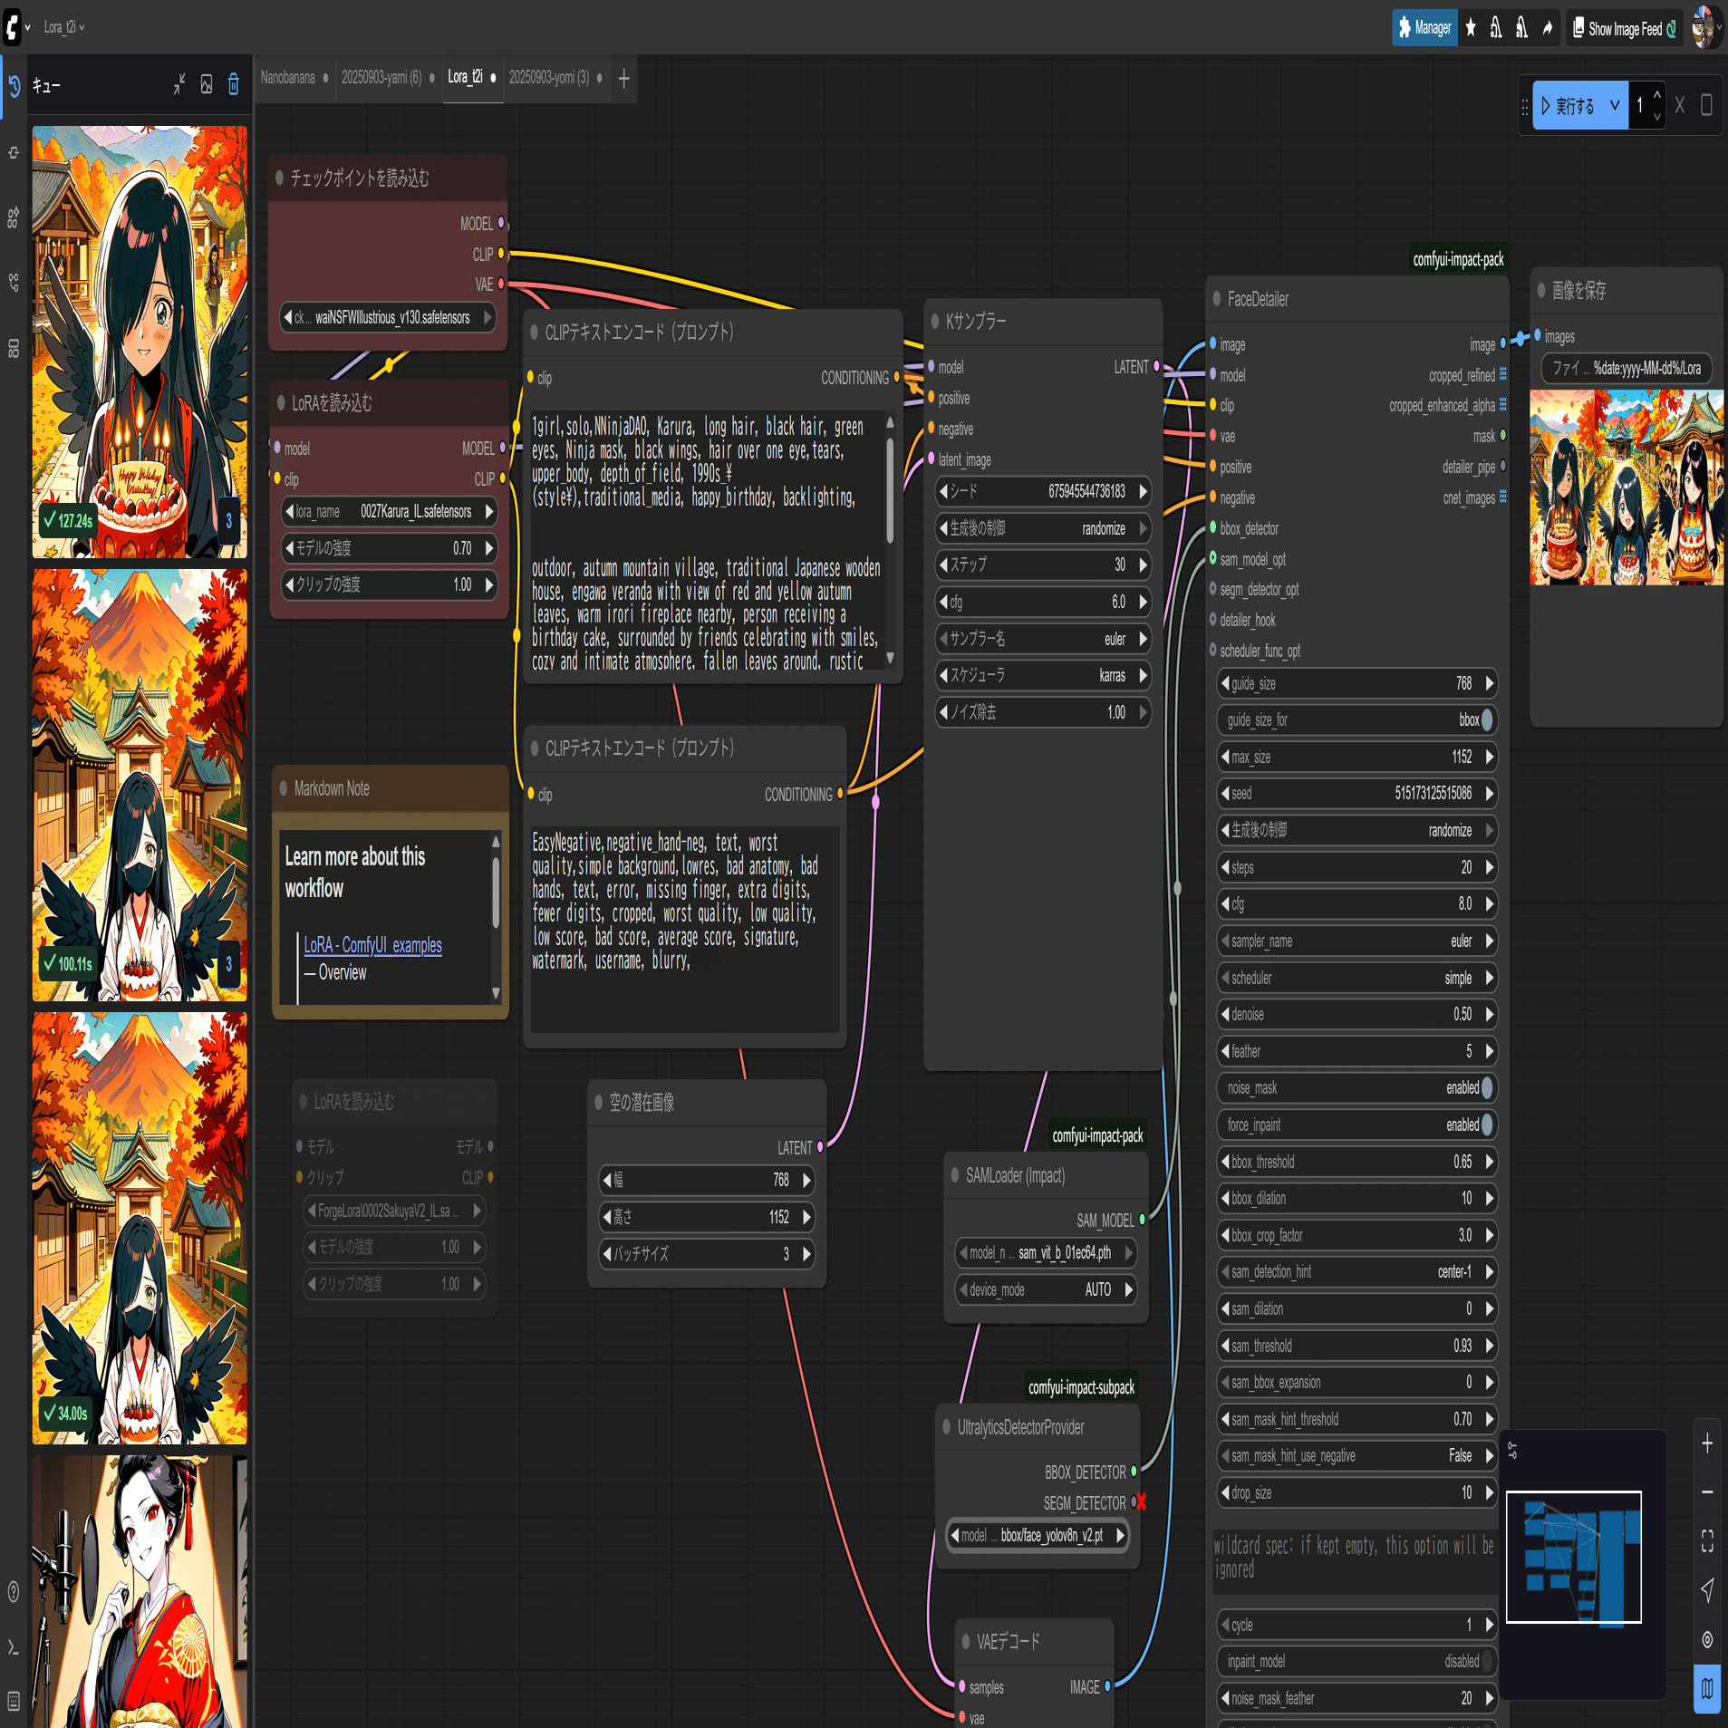Click the minimap graph overview
Image resolution: width=1728 pixels, height=1728 pixels.
pos(1574,1558)
